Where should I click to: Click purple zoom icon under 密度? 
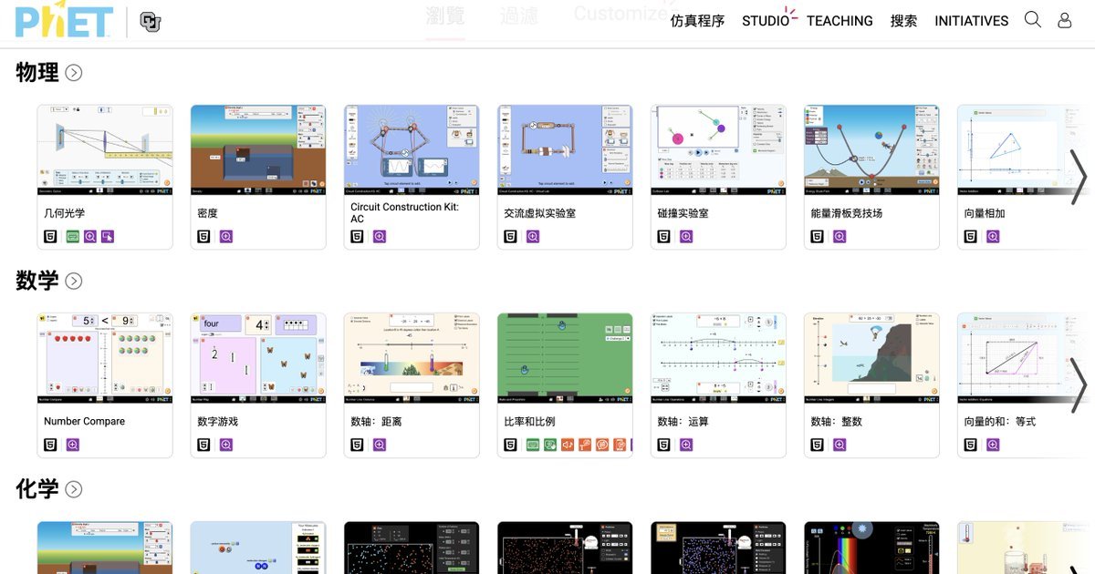[225, 237]
